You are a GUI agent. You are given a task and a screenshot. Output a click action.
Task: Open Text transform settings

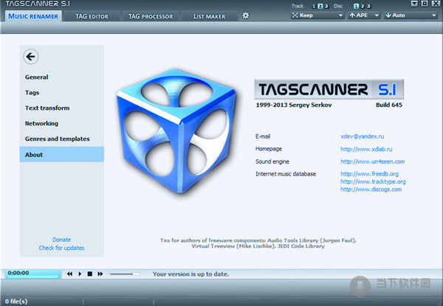(62, 108)
